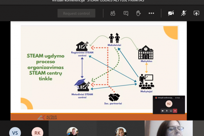Select the man's participant photo tile
This screenshot has height=136, width=204.
73,132
